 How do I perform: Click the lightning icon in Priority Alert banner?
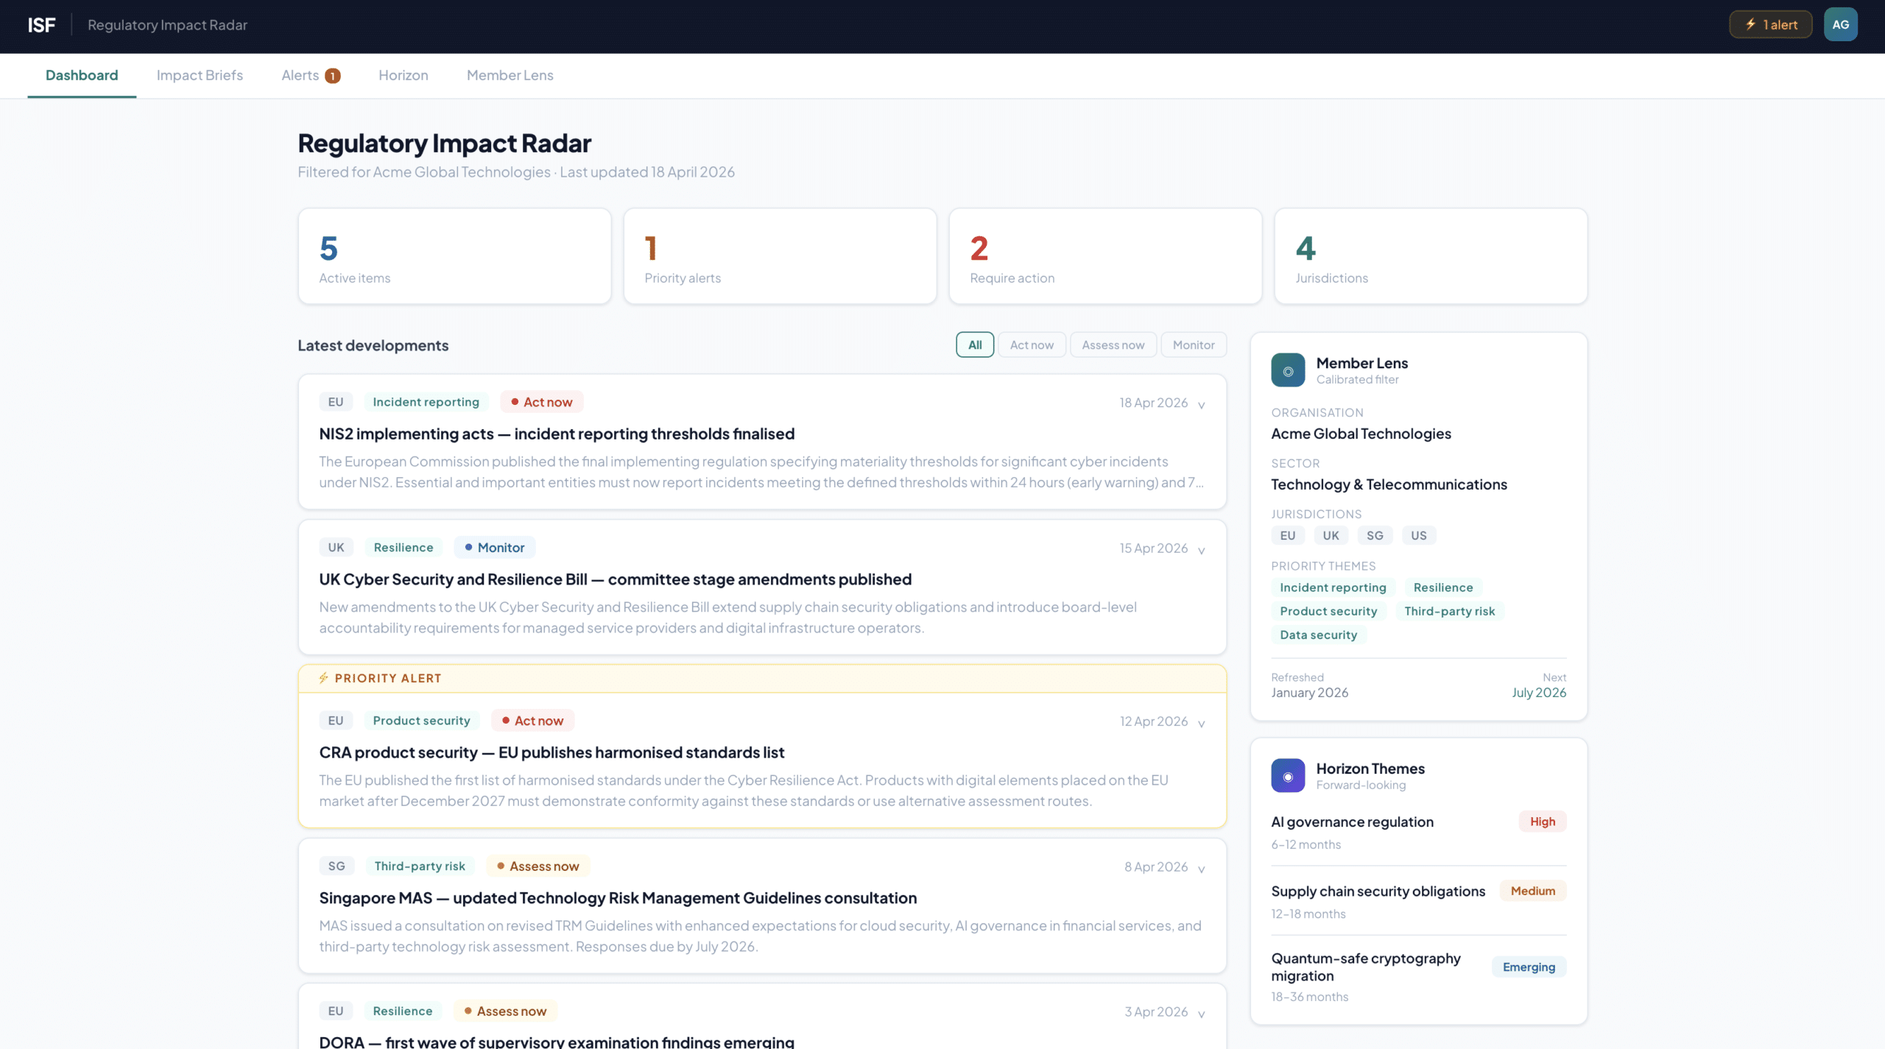pyautogui.click(x=324, y=678)
